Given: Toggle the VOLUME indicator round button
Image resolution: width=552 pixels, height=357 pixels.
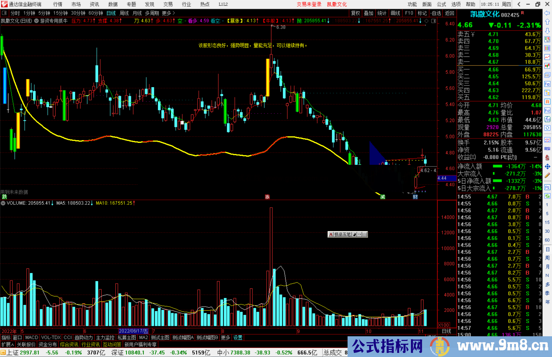Looking at the screenshot, I should click(3, 203).
